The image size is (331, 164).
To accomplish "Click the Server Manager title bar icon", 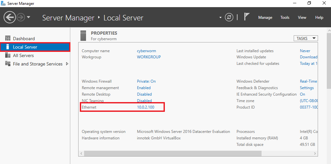I will 3,3.
